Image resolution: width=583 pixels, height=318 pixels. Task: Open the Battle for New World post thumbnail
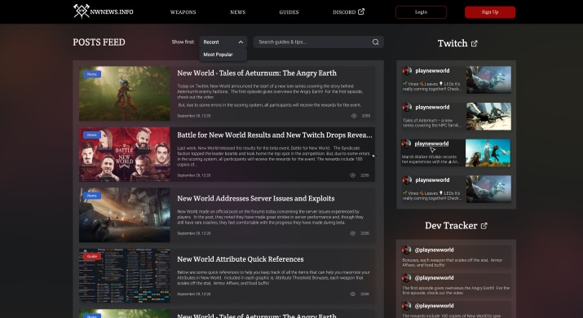(x=125, y=154)
